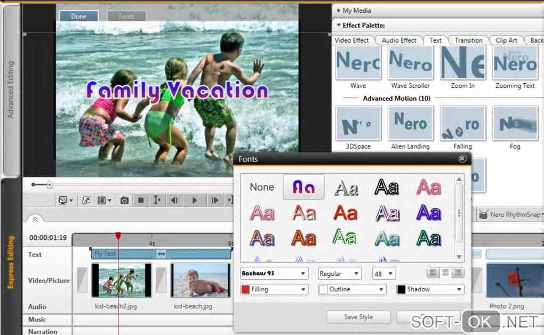Click Save Style in the Fonts dialog

tap(358, 317)
